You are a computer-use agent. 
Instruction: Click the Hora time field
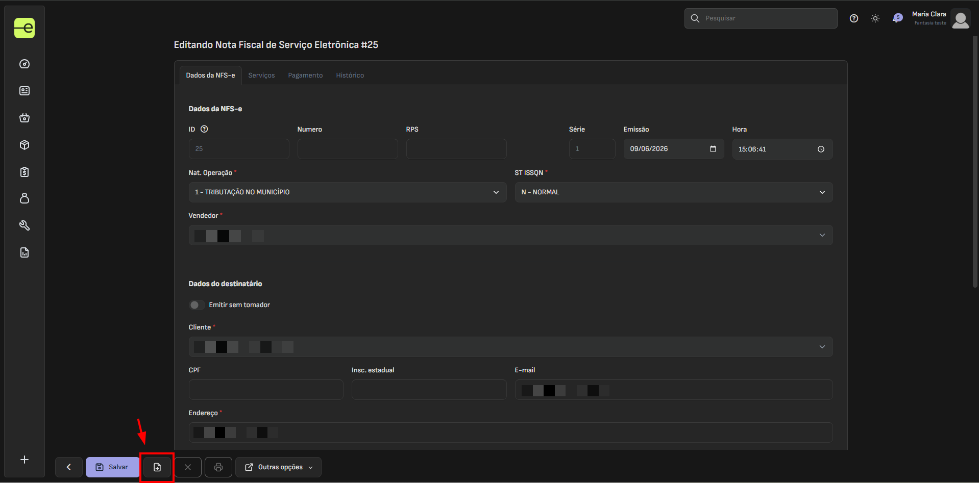pos(782,149)
